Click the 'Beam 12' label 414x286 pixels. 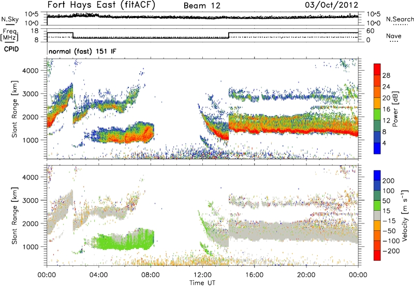coord(202,6)
